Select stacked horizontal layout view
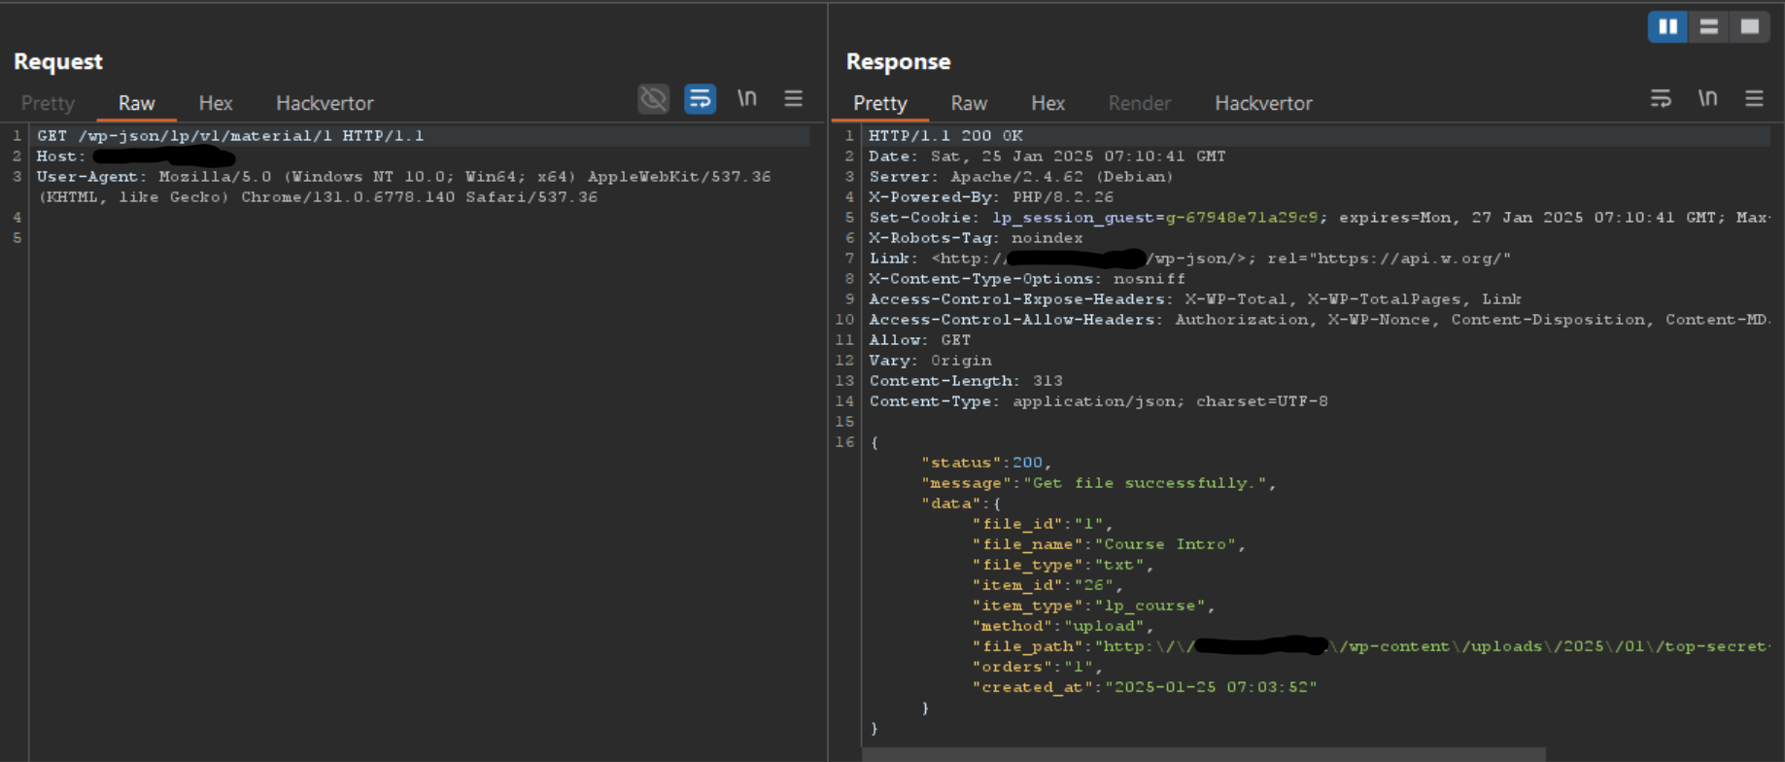 point(1709,26)
